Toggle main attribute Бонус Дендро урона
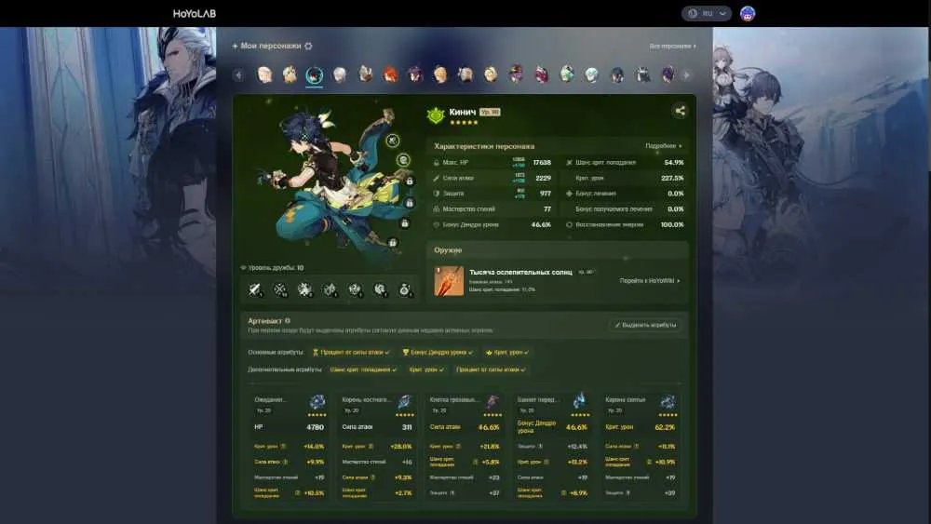 [x=438, y=353]
